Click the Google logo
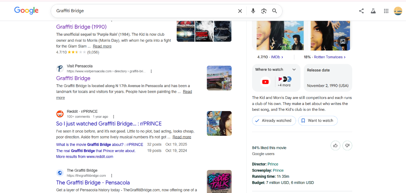The height and width of the screenshot is (193, 406). point(26,10)
